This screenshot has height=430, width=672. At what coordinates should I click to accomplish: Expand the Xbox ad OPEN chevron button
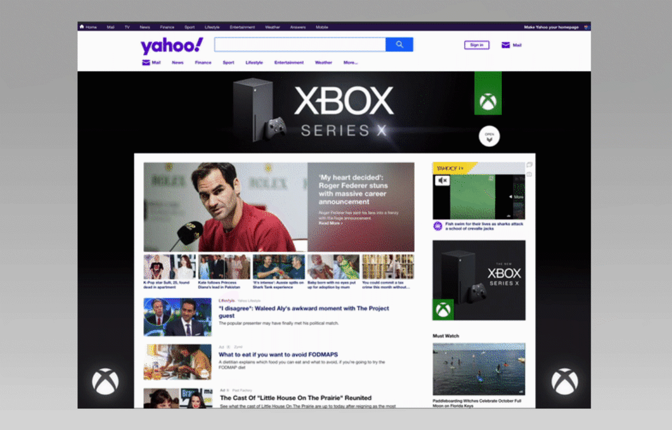click(489, 136)
